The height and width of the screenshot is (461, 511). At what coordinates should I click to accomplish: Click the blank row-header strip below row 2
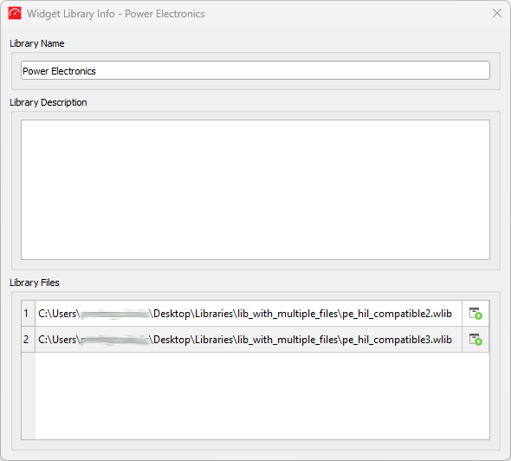pos(28,396)
